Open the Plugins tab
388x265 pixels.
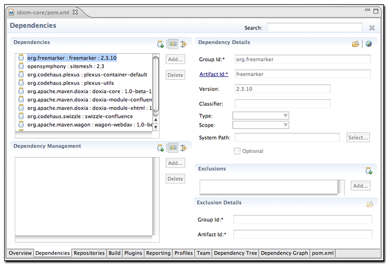point(133,253)
